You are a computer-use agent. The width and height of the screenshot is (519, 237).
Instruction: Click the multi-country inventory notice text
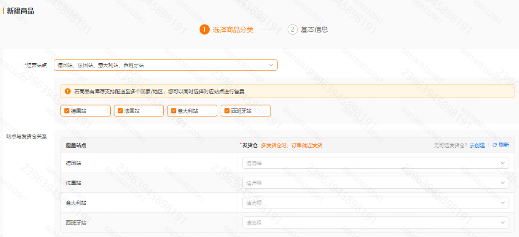point(159,91)
